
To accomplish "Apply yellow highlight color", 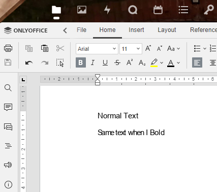I will pyautogui.click(x=154, y=62).
